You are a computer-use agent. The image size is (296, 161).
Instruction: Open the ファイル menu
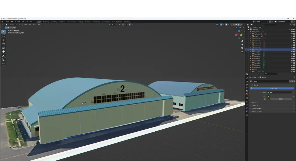pyautogui.click(x=7, y=22)
